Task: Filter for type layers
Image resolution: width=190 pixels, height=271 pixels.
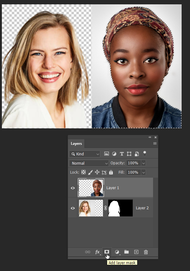Action: 122,154
